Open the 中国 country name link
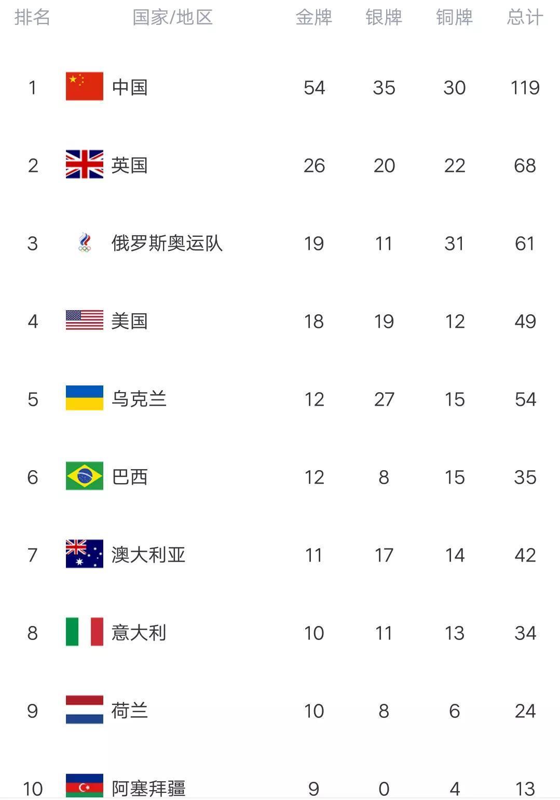 (130, 87)
